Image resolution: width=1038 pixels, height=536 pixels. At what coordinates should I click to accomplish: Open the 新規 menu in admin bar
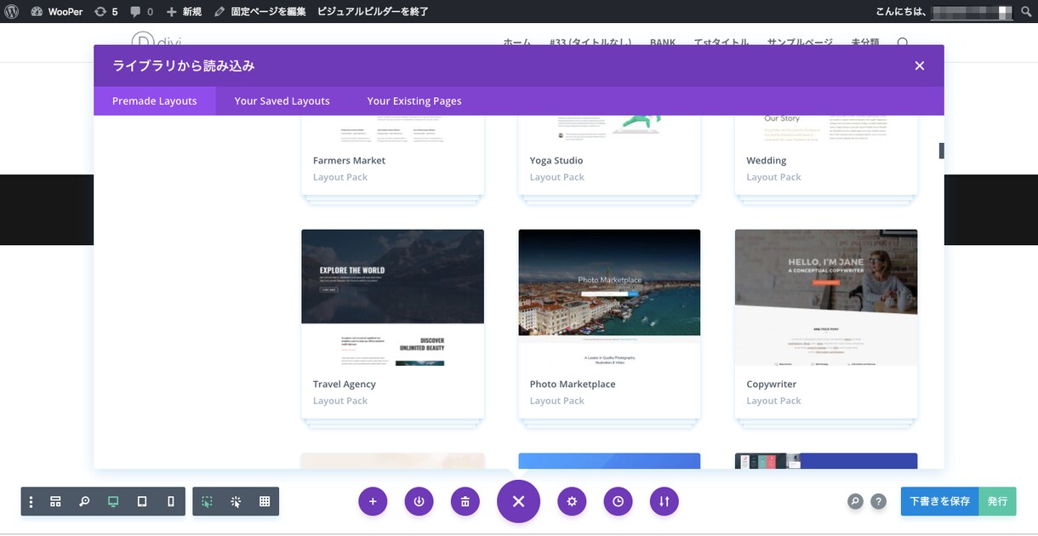click(184, 12)
